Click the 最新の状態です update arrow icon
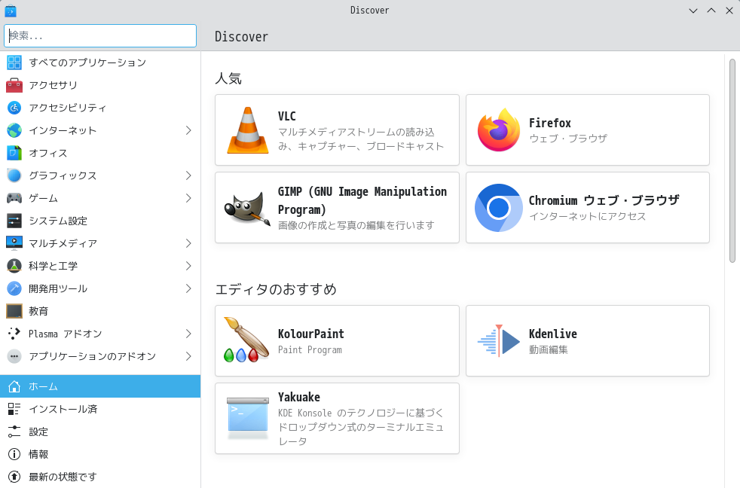Screen dimensions: 740x488 pyautogui.click(x=14, y=477)
